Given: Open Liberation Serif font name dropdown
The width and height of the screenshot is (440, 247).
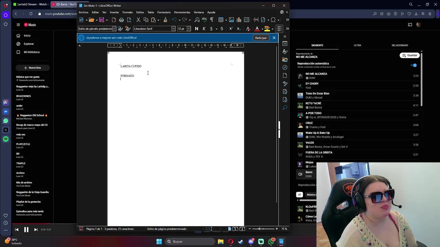Looking at the screenshot, I should [173, 29].
